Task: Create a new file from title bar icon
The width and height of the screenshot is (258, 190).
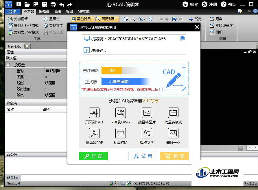Action: coord(18,4)
